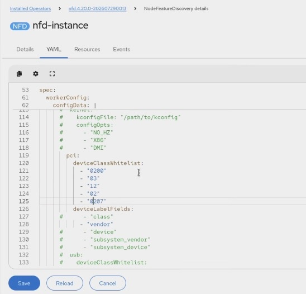This screenshot has height=294, width=306.
Task: Save the YAML changes
Action: coord(24,283)
